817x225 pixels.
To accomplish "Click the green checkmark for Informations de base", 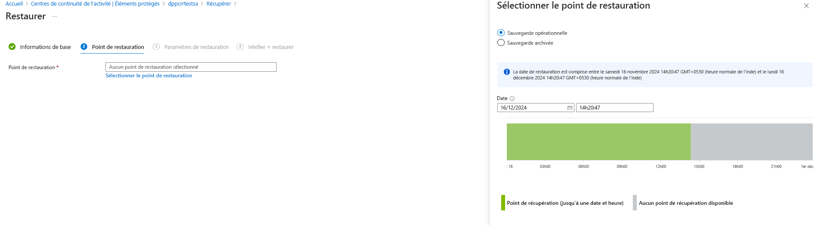I will pyautogui.click(x=12, y=47).
